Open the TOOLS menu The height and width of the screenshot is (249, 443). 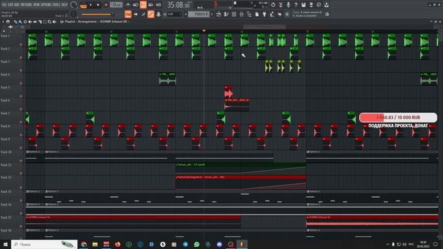coord(56,5)
